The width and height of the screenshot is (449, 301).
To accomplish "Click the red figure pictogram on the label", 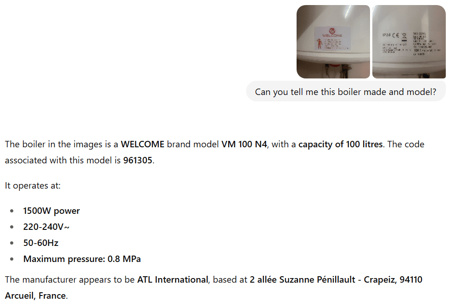I will click(319, 44).
